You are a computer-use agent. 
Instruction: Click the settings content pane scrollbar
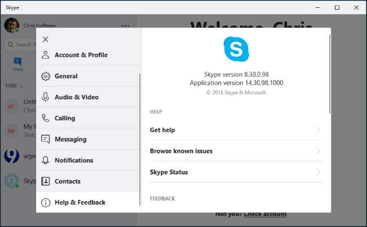click(x=330, y=74)
